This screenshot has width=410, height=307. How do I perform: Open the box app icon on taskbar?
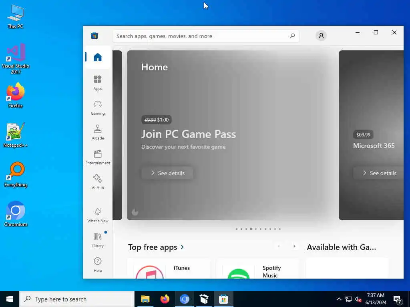pos(204,299)
